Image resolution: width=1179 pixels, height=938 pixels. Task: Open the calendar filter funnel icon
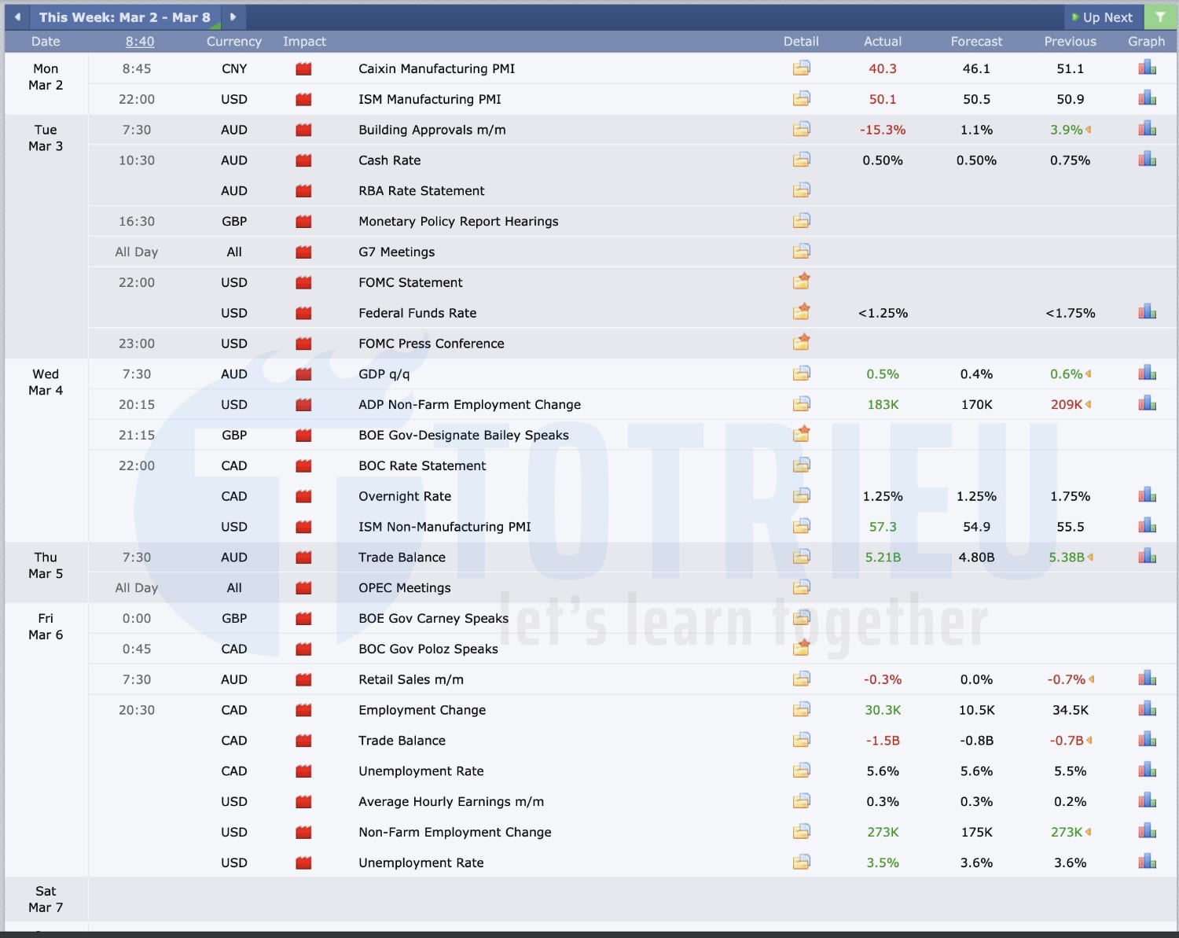coord(1160,17)
